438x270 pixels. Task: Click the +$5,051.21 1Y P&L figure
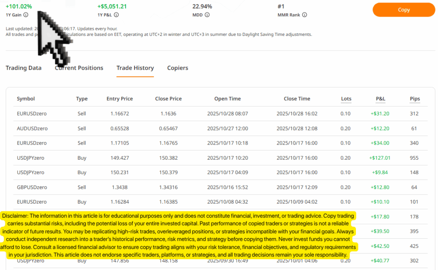click(112, 6)
